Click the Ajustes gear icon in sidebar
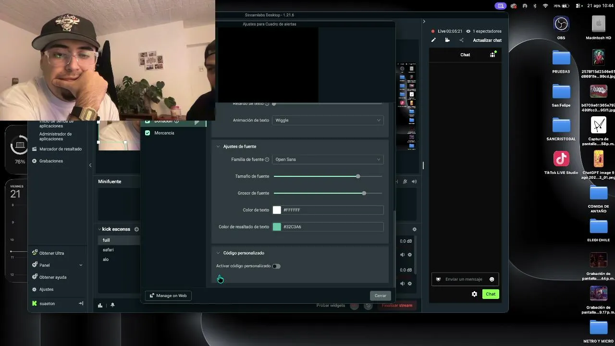615x346 pixels. click(x=35, y=289)
